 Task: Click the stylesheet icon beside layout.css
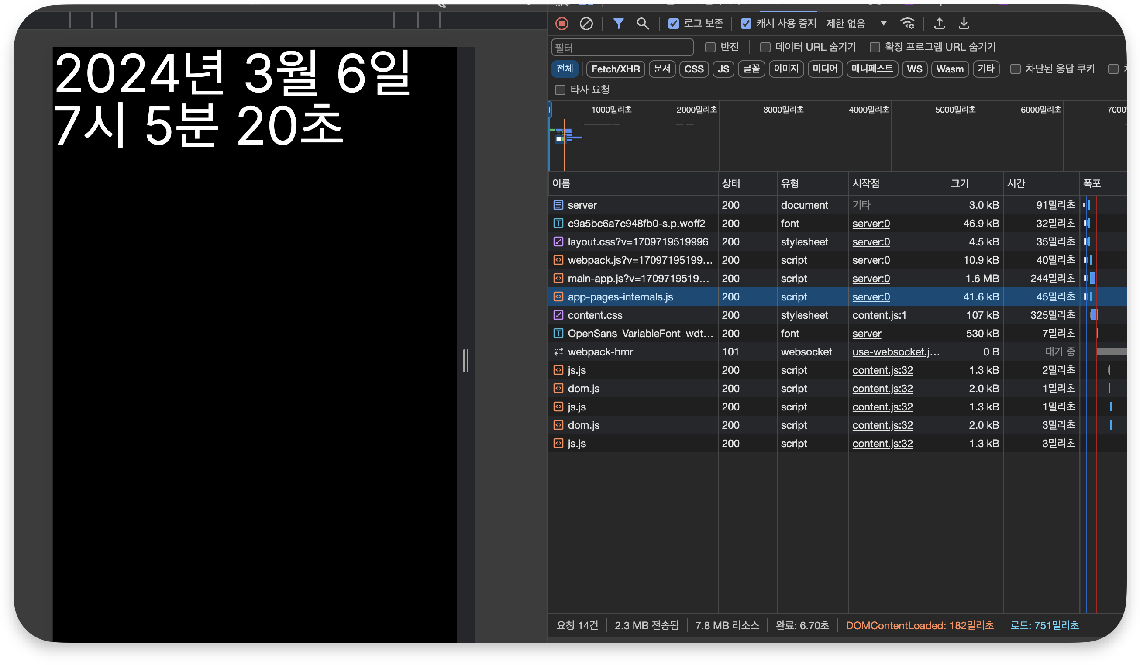click(558, 241)
